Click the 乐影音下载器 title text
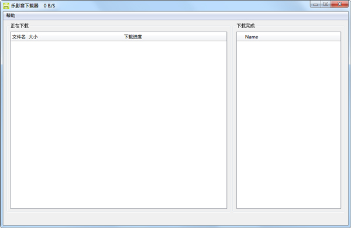Image resolution: width=351 pixels, height=228 pixels. pyautogui.click(x=25, y=6)
